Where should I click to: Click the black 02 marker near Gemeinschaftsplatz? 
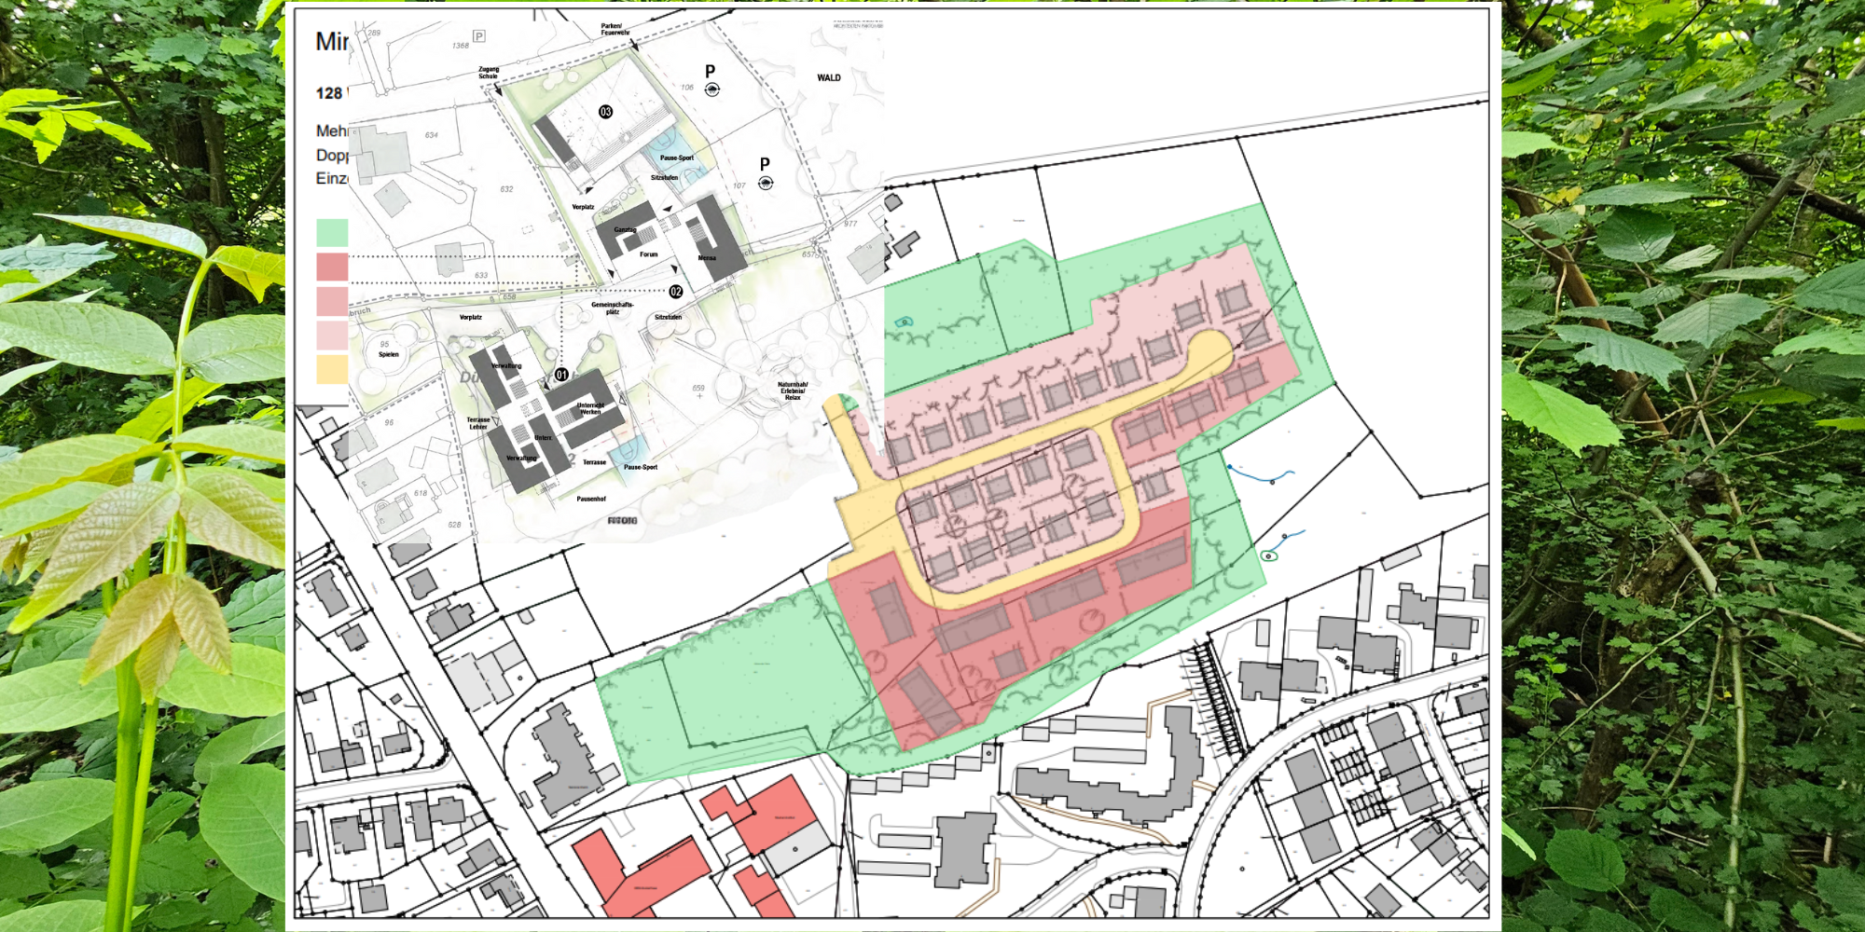(676, 292)
